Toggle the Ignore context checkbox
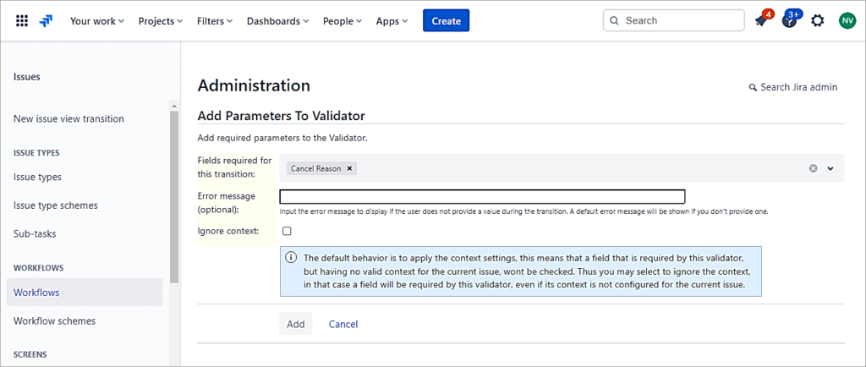 coord(287,231)
